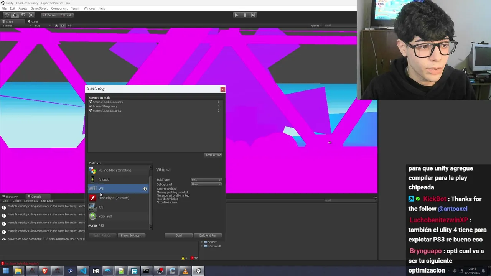Toggle Collapse in the Console
The width and height of the screenshot is (491, 276).
pyautogui.click(x=17, y=201)
